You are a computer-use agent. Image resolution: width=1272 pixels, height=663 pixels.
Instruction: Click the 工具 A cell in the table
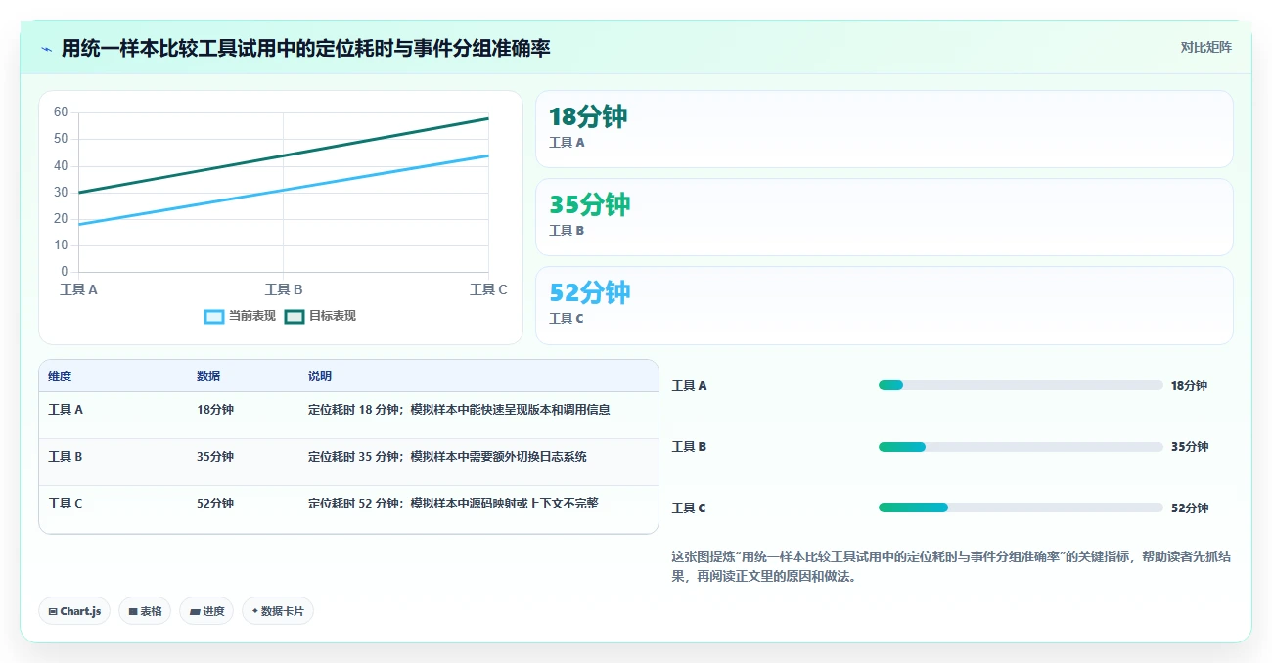tap(66, 410)
